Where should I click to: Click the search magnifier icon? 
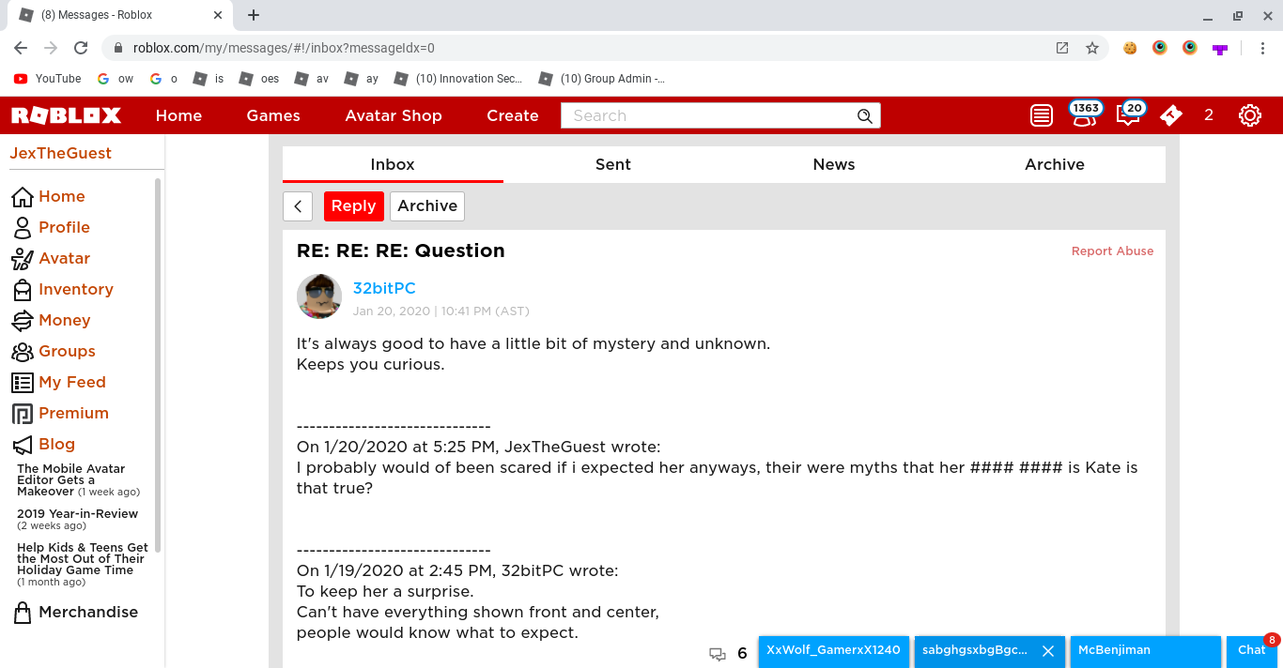tap(864, 115)
